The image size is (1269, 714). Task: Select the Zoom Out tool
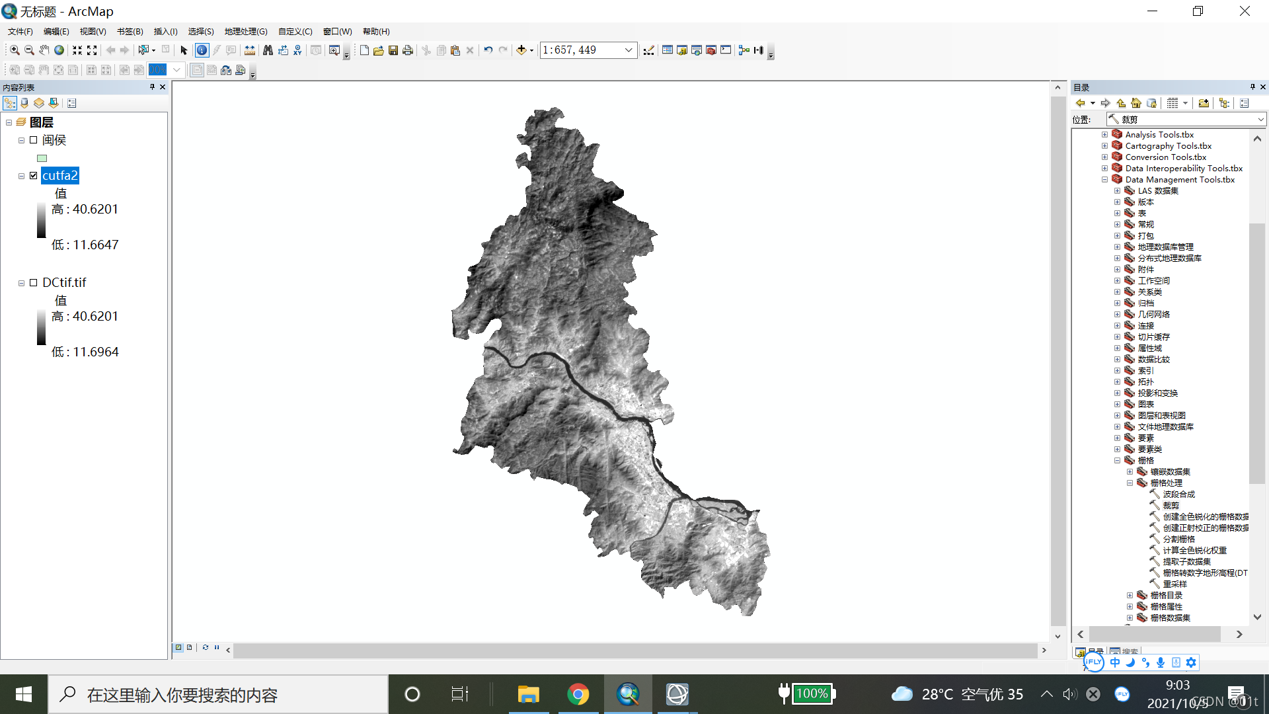[29, 50]
